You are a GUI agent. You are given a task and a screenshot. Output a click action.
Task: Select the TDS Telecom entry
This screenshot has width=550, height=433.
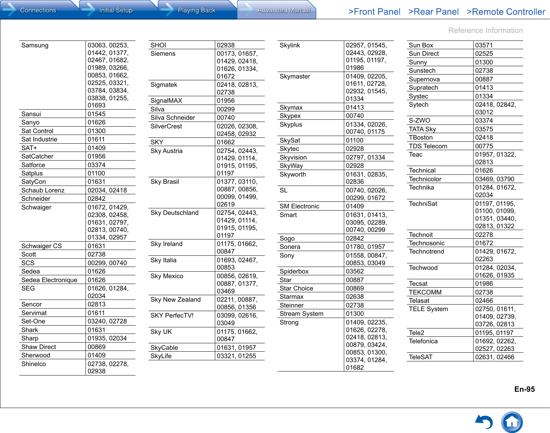click(x=428, y=146)
